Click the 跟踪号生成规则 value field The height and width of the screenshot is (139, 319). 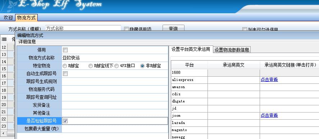point(115,82)
